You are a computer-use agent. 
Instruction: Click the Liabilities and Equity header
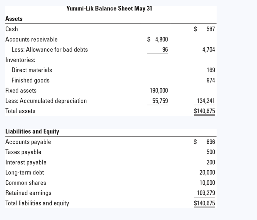pyautogui.click(x=32, y=131)
